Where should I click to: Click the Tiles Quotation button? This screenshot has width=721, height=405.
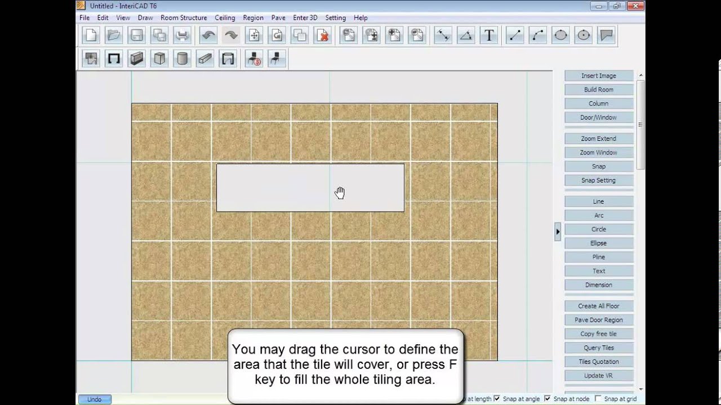[599, 362]
